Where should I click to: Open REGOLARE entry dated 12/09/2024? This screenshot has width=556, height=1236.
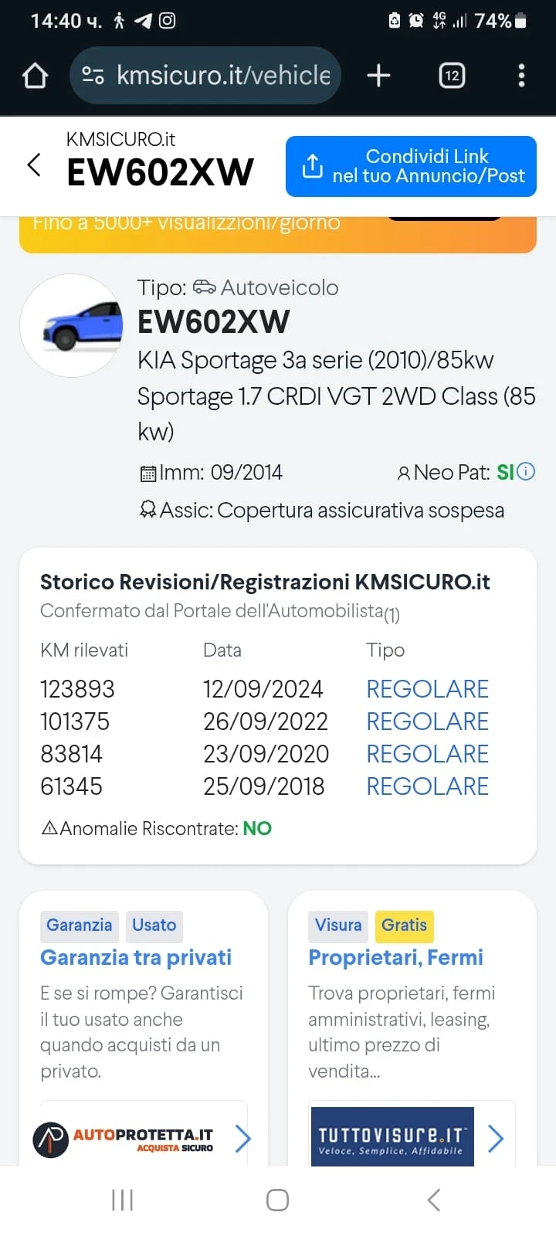pyautogui.click(x=427, y=689)
